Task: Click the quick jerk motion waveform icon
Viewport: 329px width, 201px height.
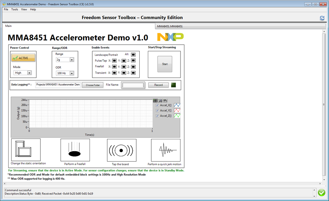Action: 166,150
